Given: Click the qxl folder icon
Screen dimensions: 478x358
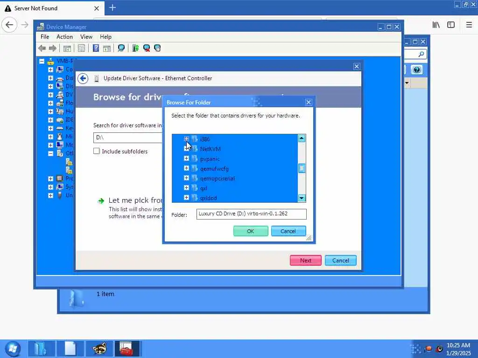Looking at the screenshot, I should pos(195,188).
